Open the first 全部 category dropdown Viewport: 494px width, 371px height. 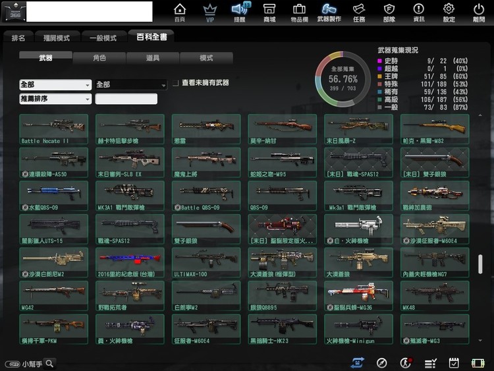tap(55, 84)
